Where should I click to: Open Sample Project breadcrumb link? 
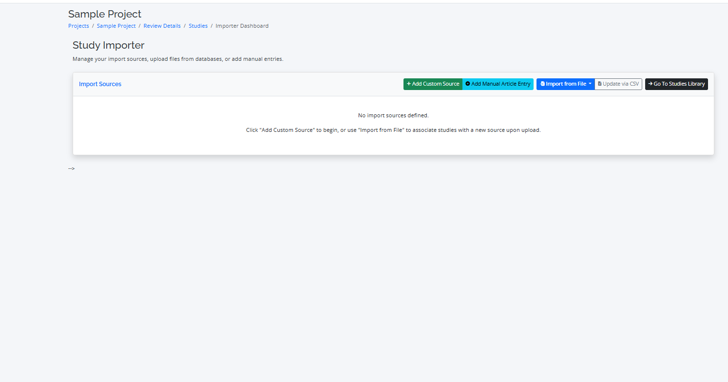[x=116, y=26]
